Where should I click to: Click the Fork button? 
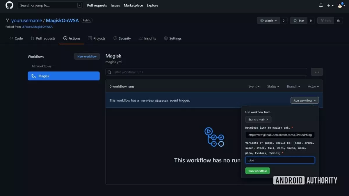[x=325, y=21]
